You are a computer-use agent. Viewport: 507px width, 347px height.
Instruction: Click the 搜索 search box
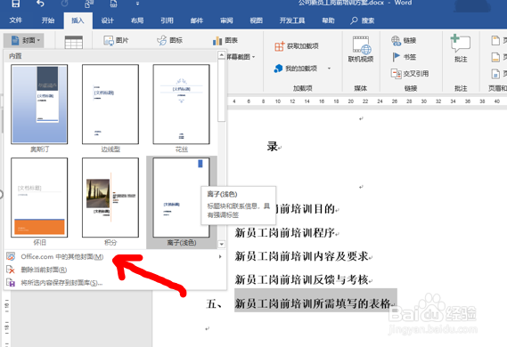(363, 20)
